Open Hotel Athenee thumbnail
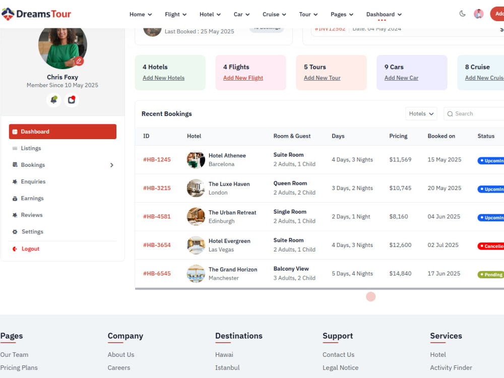Screen dimensions: 504x378 click(196, 160)
